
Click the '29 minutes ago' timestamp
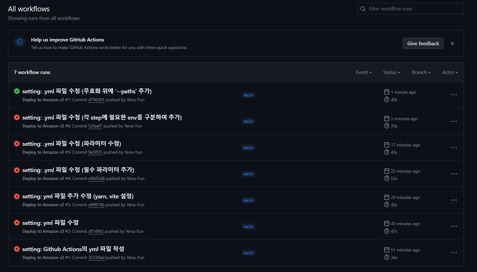(x=405, y=197)
